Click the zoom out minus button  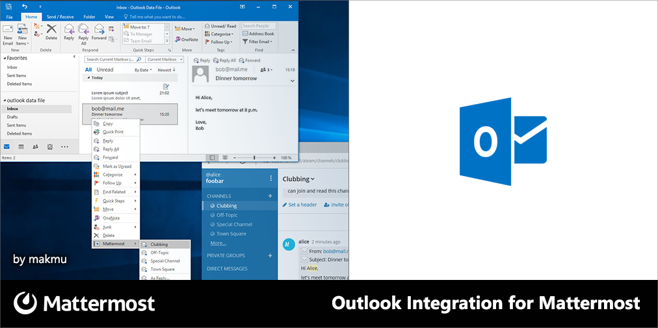(235, 158)
